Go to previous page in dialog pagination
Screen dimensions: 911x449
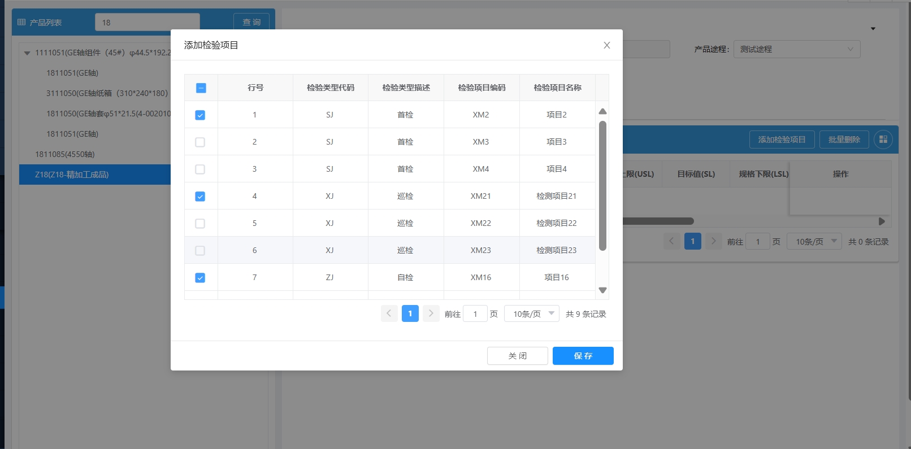click(389, 313)
